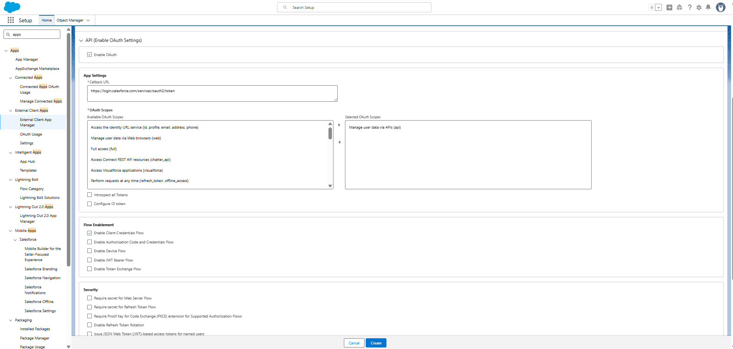The height and width of the screenshot is (349, 733).
Task: Click the Callback URL text area
Action: 212,93
